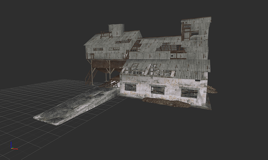The image size is (268, 160).
Task: Click the large broken hole in middle roof
Action: (171, 48)
